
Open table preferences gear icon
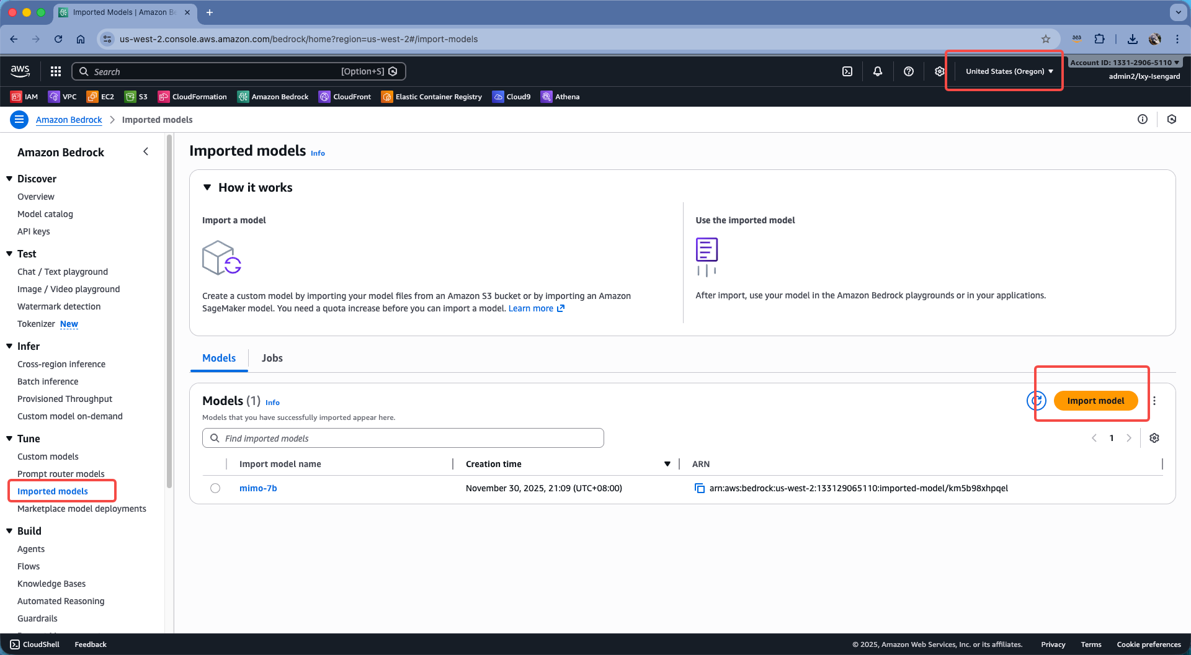pyautogui.click(x=1154, y=438)
